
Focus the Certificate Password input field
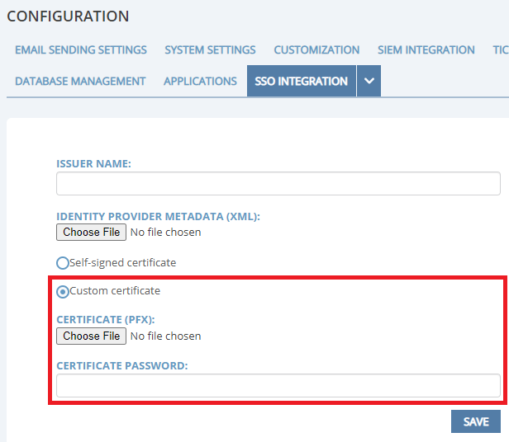click(x=278, y=385)
